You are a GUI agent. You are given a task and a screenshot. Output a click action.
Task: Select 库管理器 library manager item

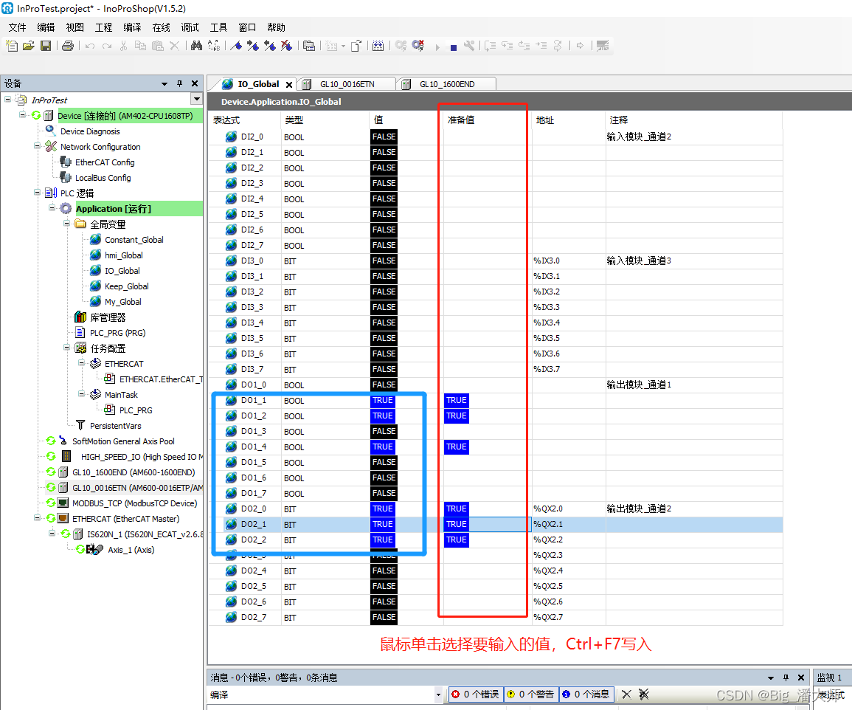[108, 317]
